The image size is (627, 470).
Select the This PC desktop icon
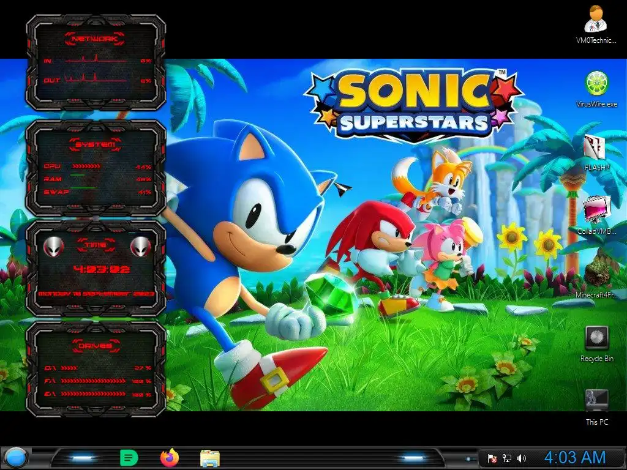coord(596,407)
